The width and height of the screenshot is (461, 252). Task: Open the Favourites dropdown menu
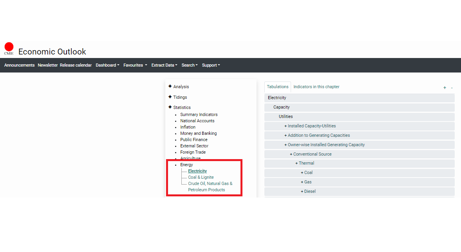coord(135,65)
